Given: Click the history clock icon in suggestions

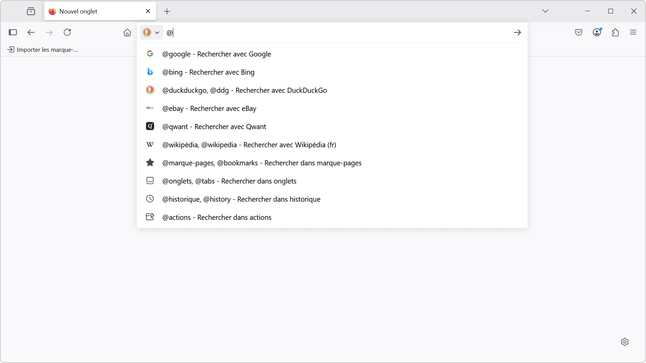Looking at the screenshot, I should pyautogui.click(x=150, y=199).
